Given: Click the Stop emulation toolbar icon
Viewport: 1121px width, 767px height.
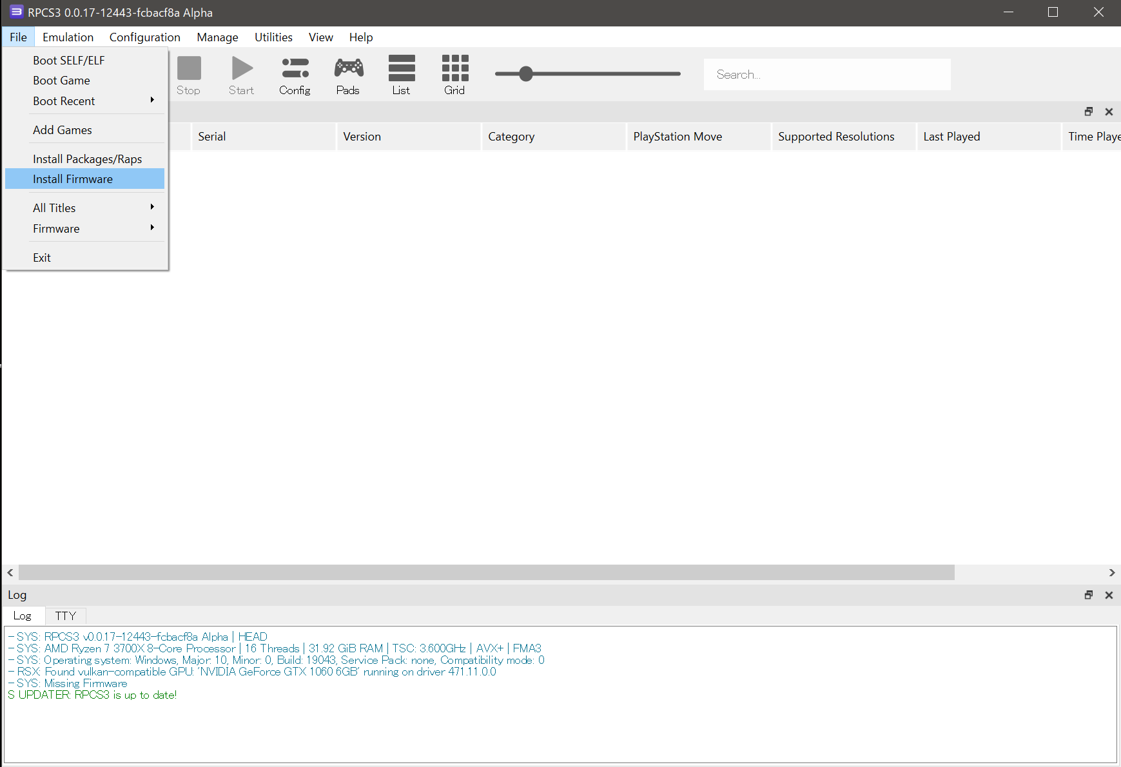Looking at the screenshot, I should [x=189, y=75].
